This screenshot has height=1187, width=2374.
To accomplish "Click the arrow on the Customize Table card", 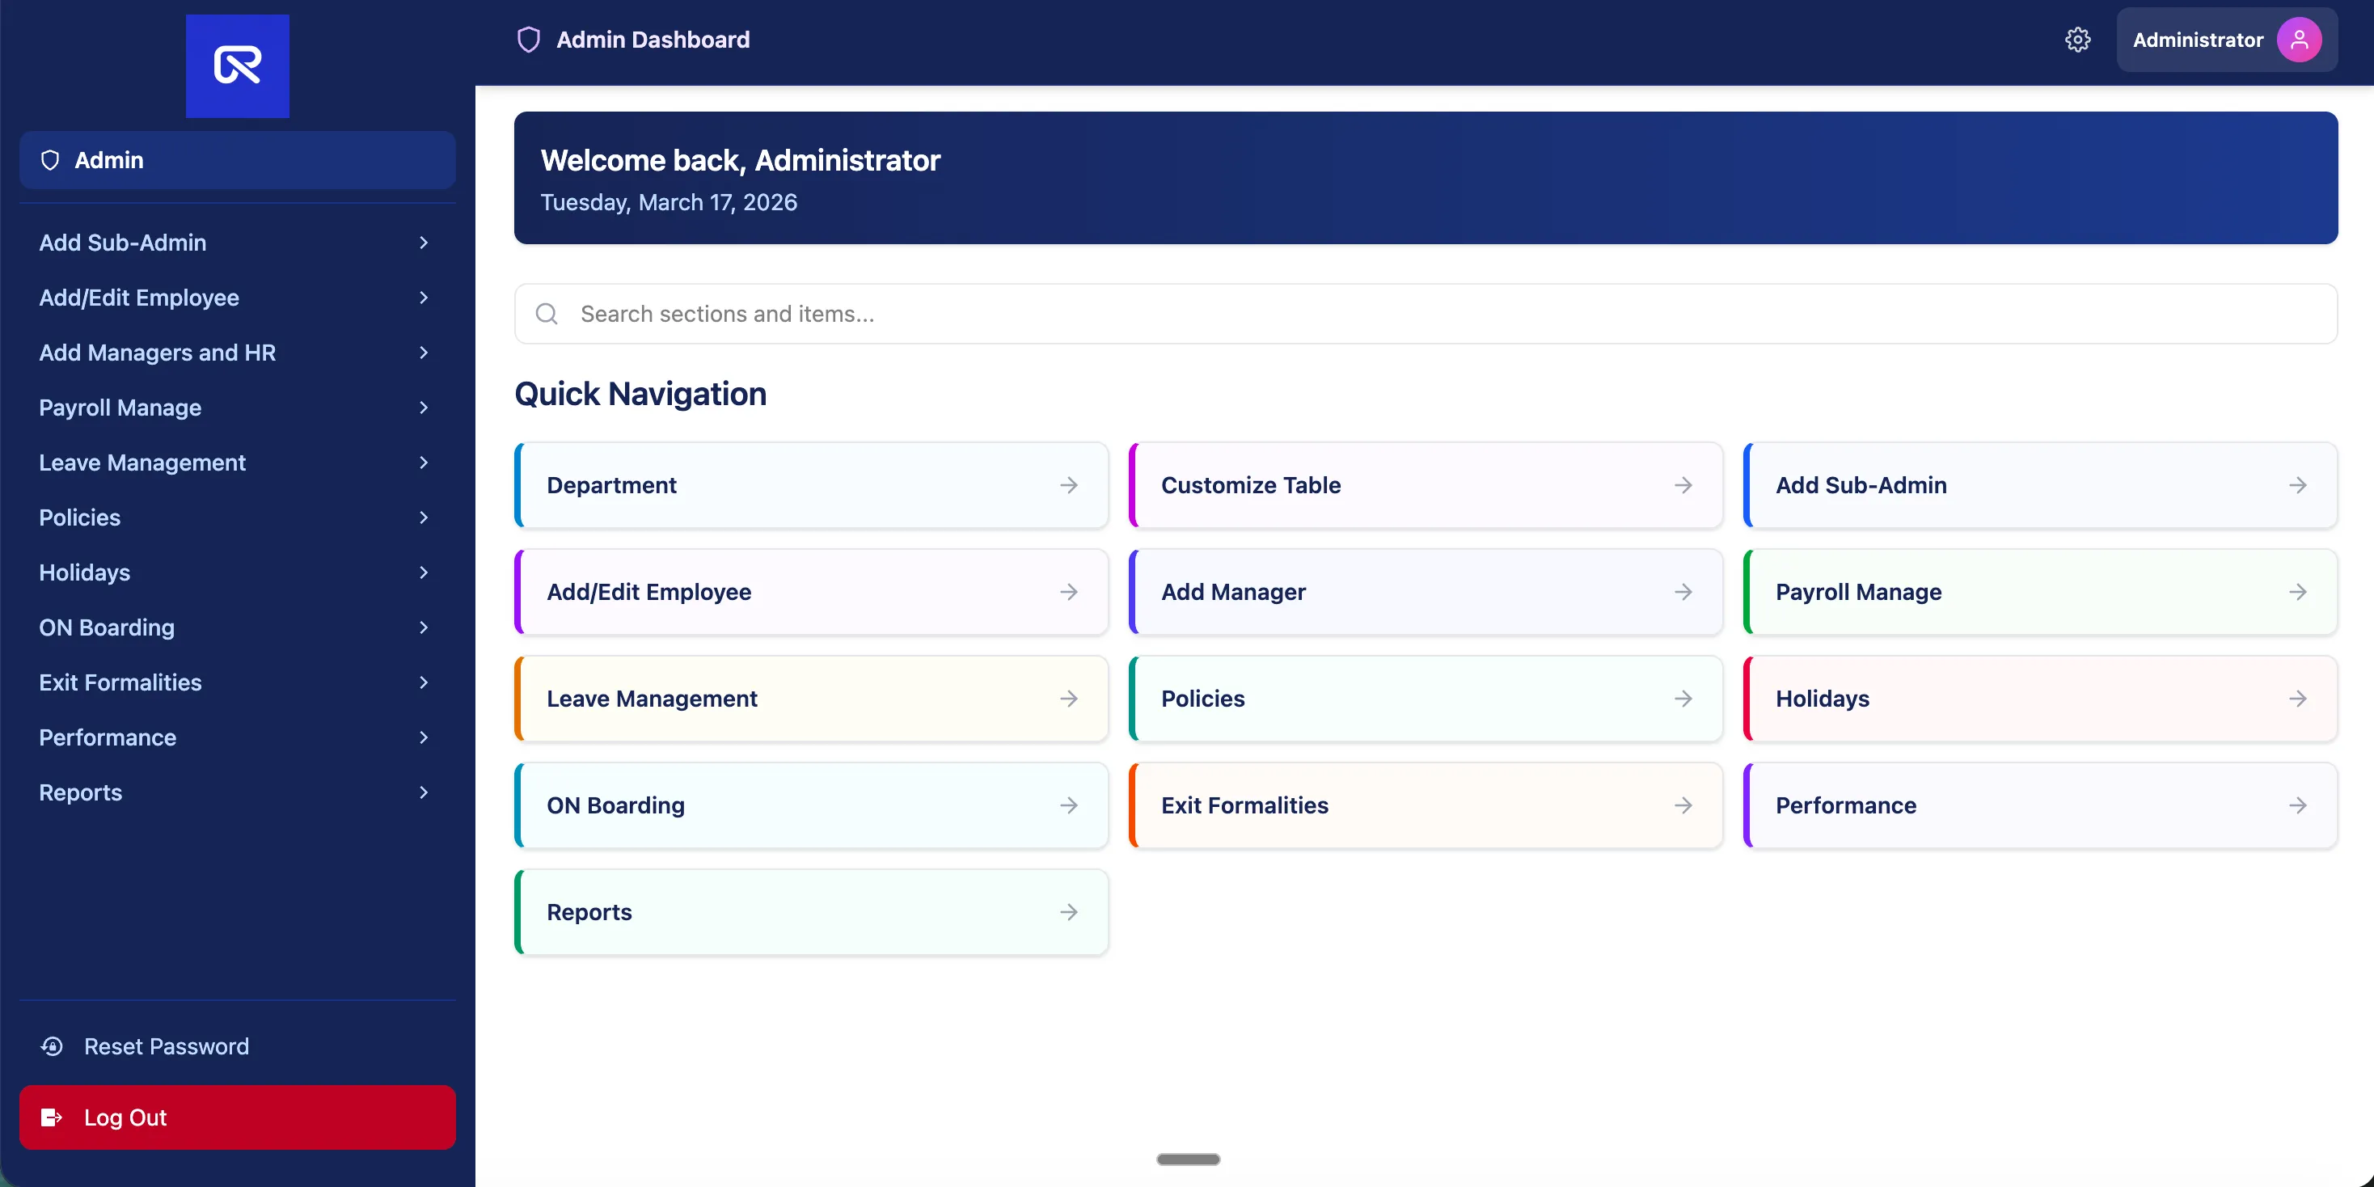I will click(x=1683, y=485).
